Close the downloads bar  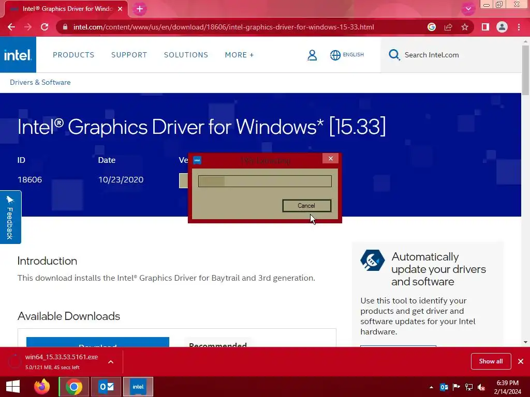tap(521, 361)
